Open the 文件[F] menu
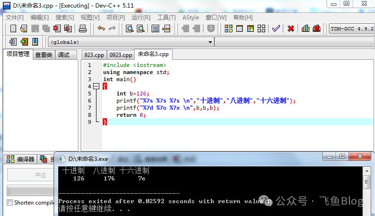 pyautogui.click(x=15, y=18)
